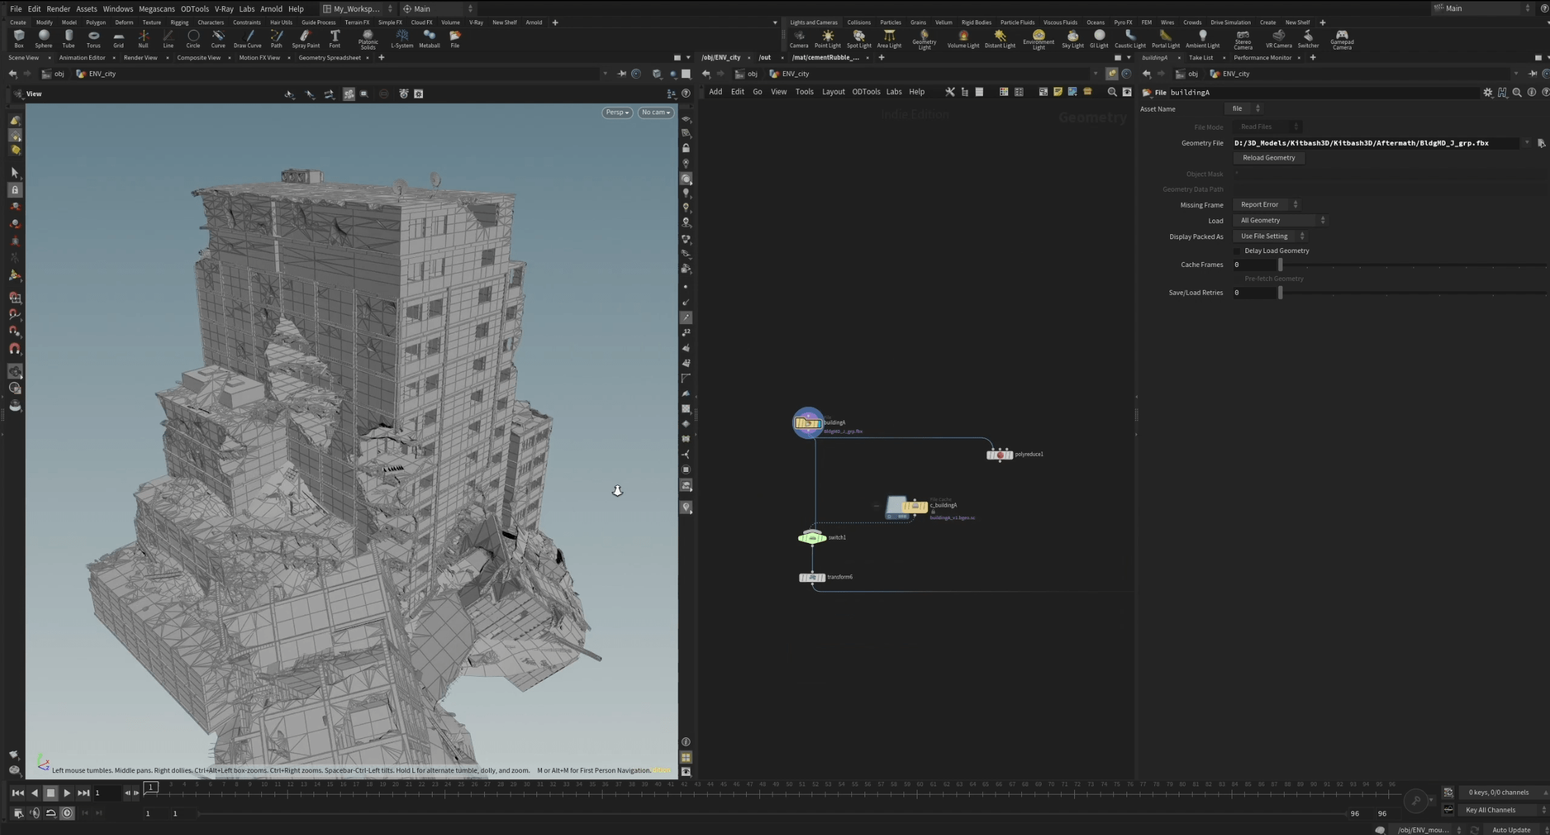Open the Persp viewport dropdown
The height and width of the screenshot is (835, 1550).
coord(617,112)
